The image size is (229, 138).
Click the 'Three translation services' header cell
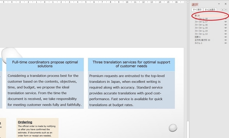pyautogui.click(x=131, y=64)
